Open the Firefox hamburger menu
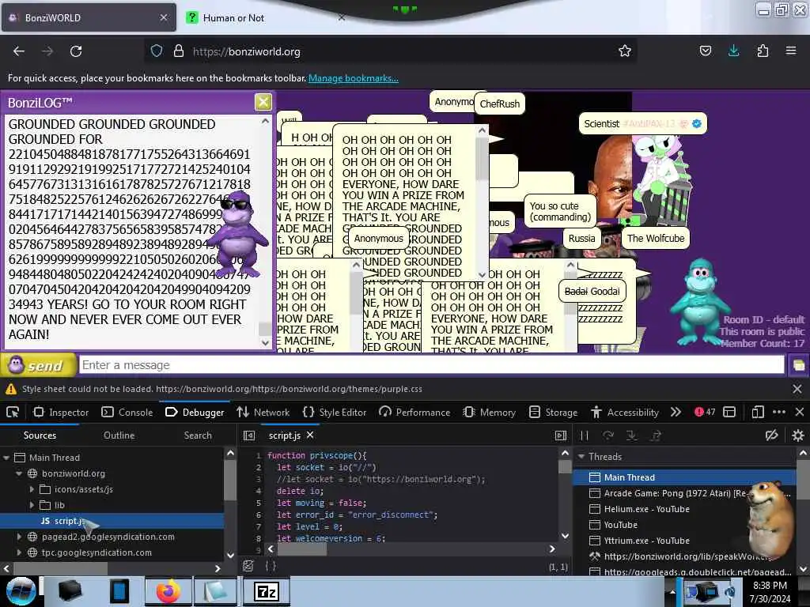 791,51
